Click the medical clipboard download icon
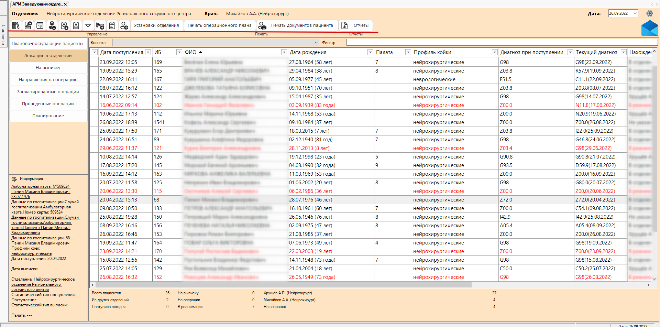 point(64,25)
